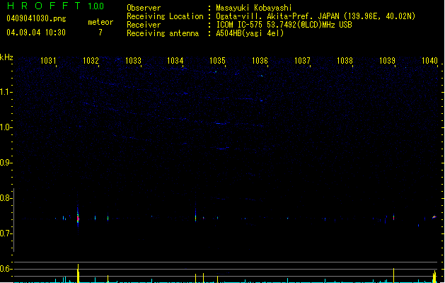Click the date stamp 04.09.04 10:30
This screenshot has width=445, height=283.
(36, 33)
